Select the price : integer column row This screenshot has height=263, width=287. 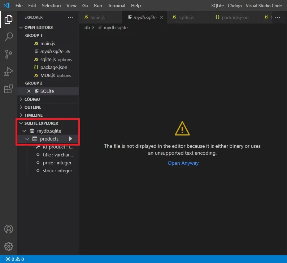pyautogui.click(x=48, y=163)
